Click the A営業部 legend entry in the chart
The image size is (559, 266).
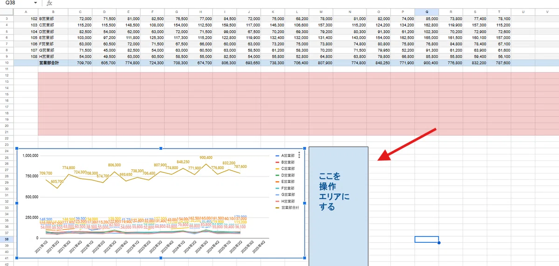[286, 156]
